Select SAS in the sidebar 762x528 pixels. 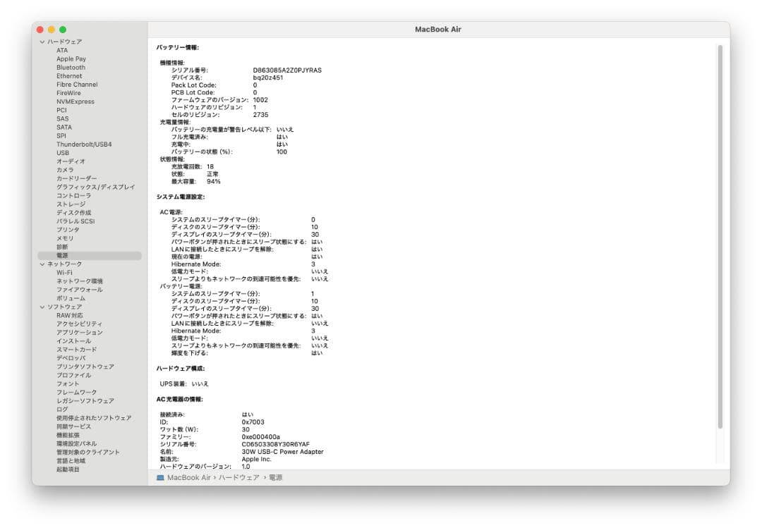point(62,118)
